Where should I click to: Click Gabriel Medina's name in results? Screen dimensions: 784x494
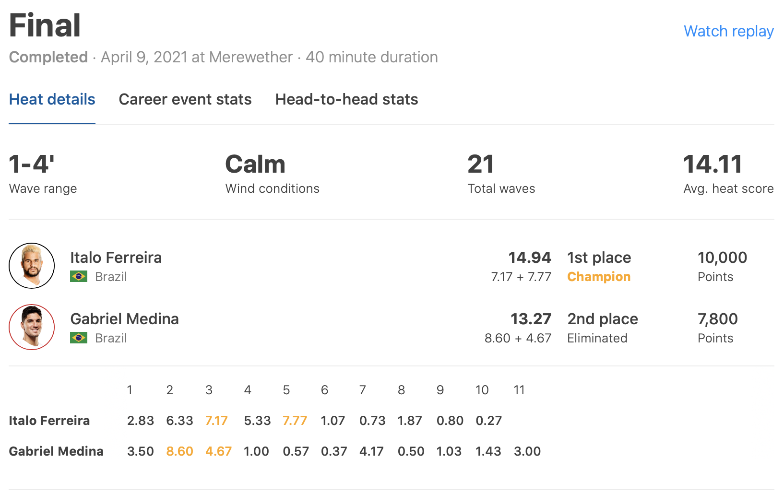124,319
